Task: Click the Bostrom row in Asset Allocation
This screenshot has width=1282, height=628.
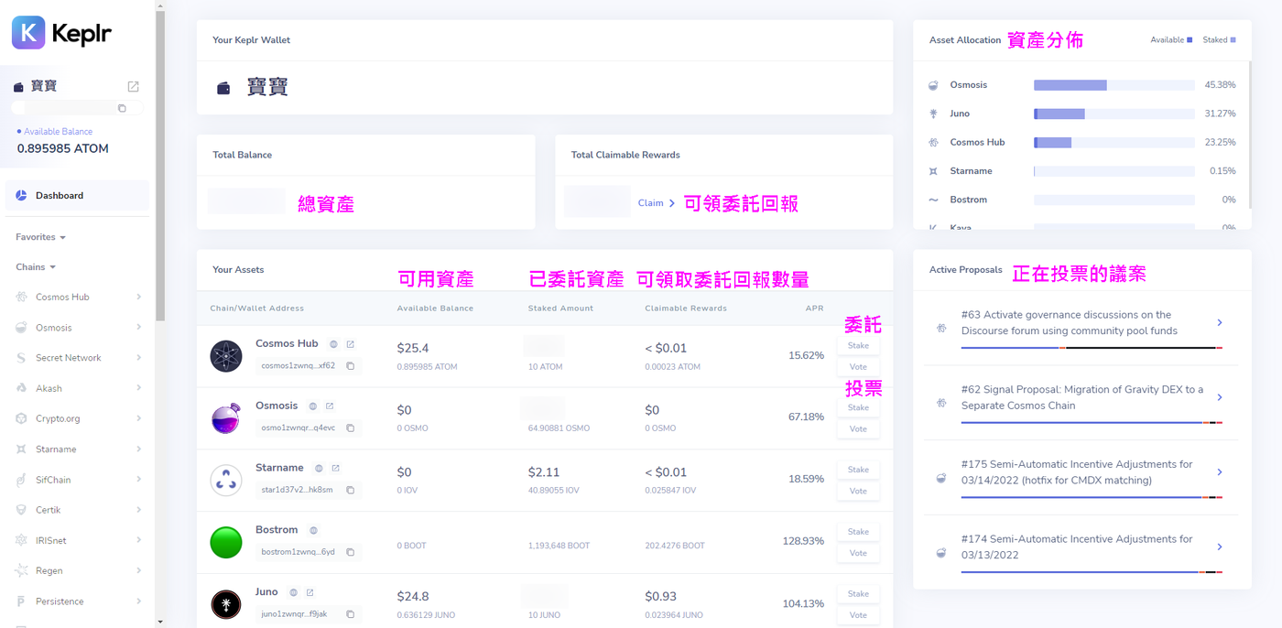Action: coord(1081,200)
